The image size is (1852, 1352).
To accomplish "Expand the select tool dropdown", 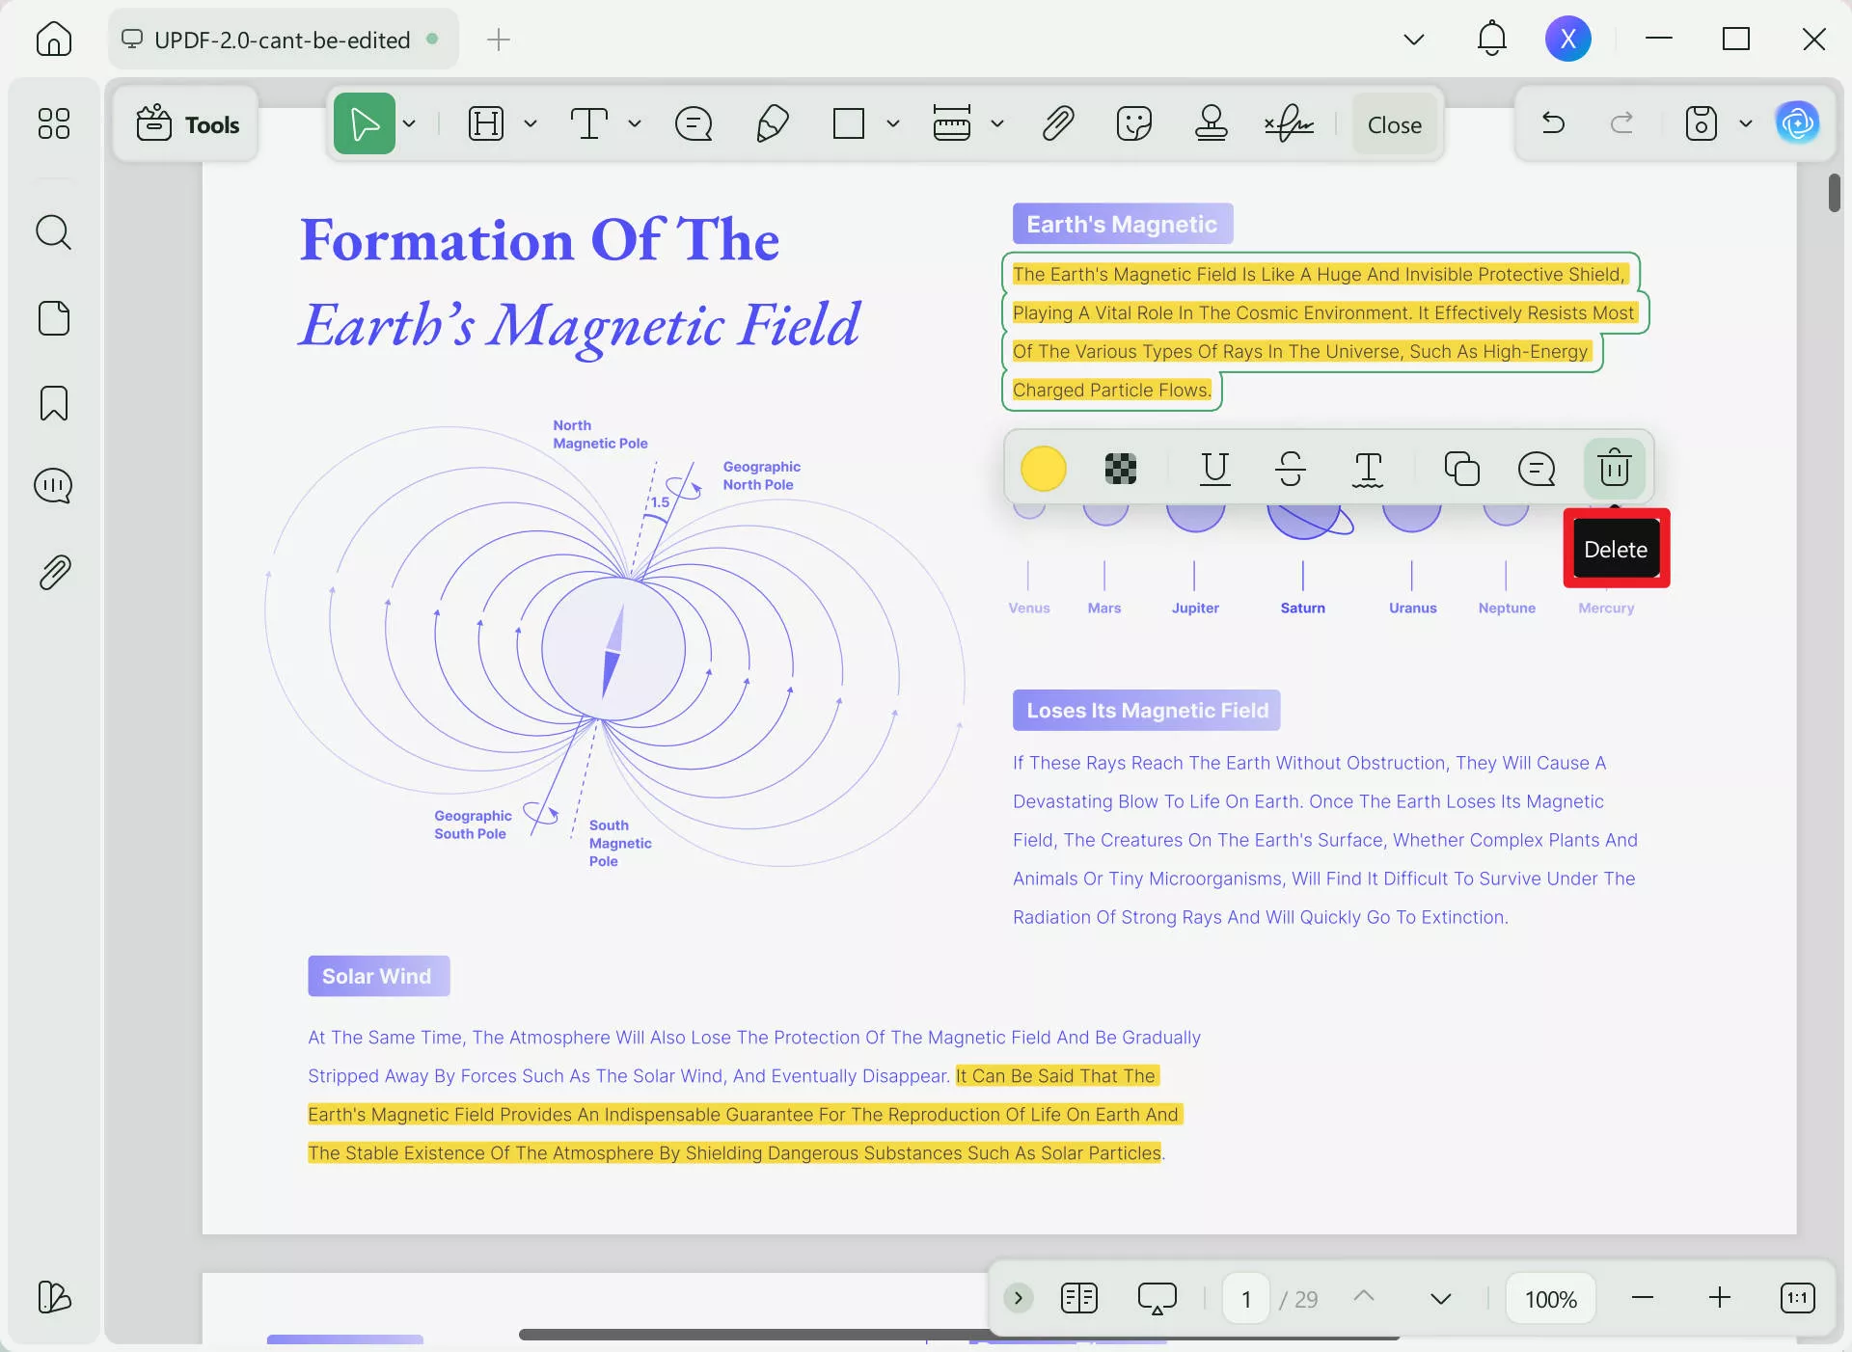I will coord(409,123).
